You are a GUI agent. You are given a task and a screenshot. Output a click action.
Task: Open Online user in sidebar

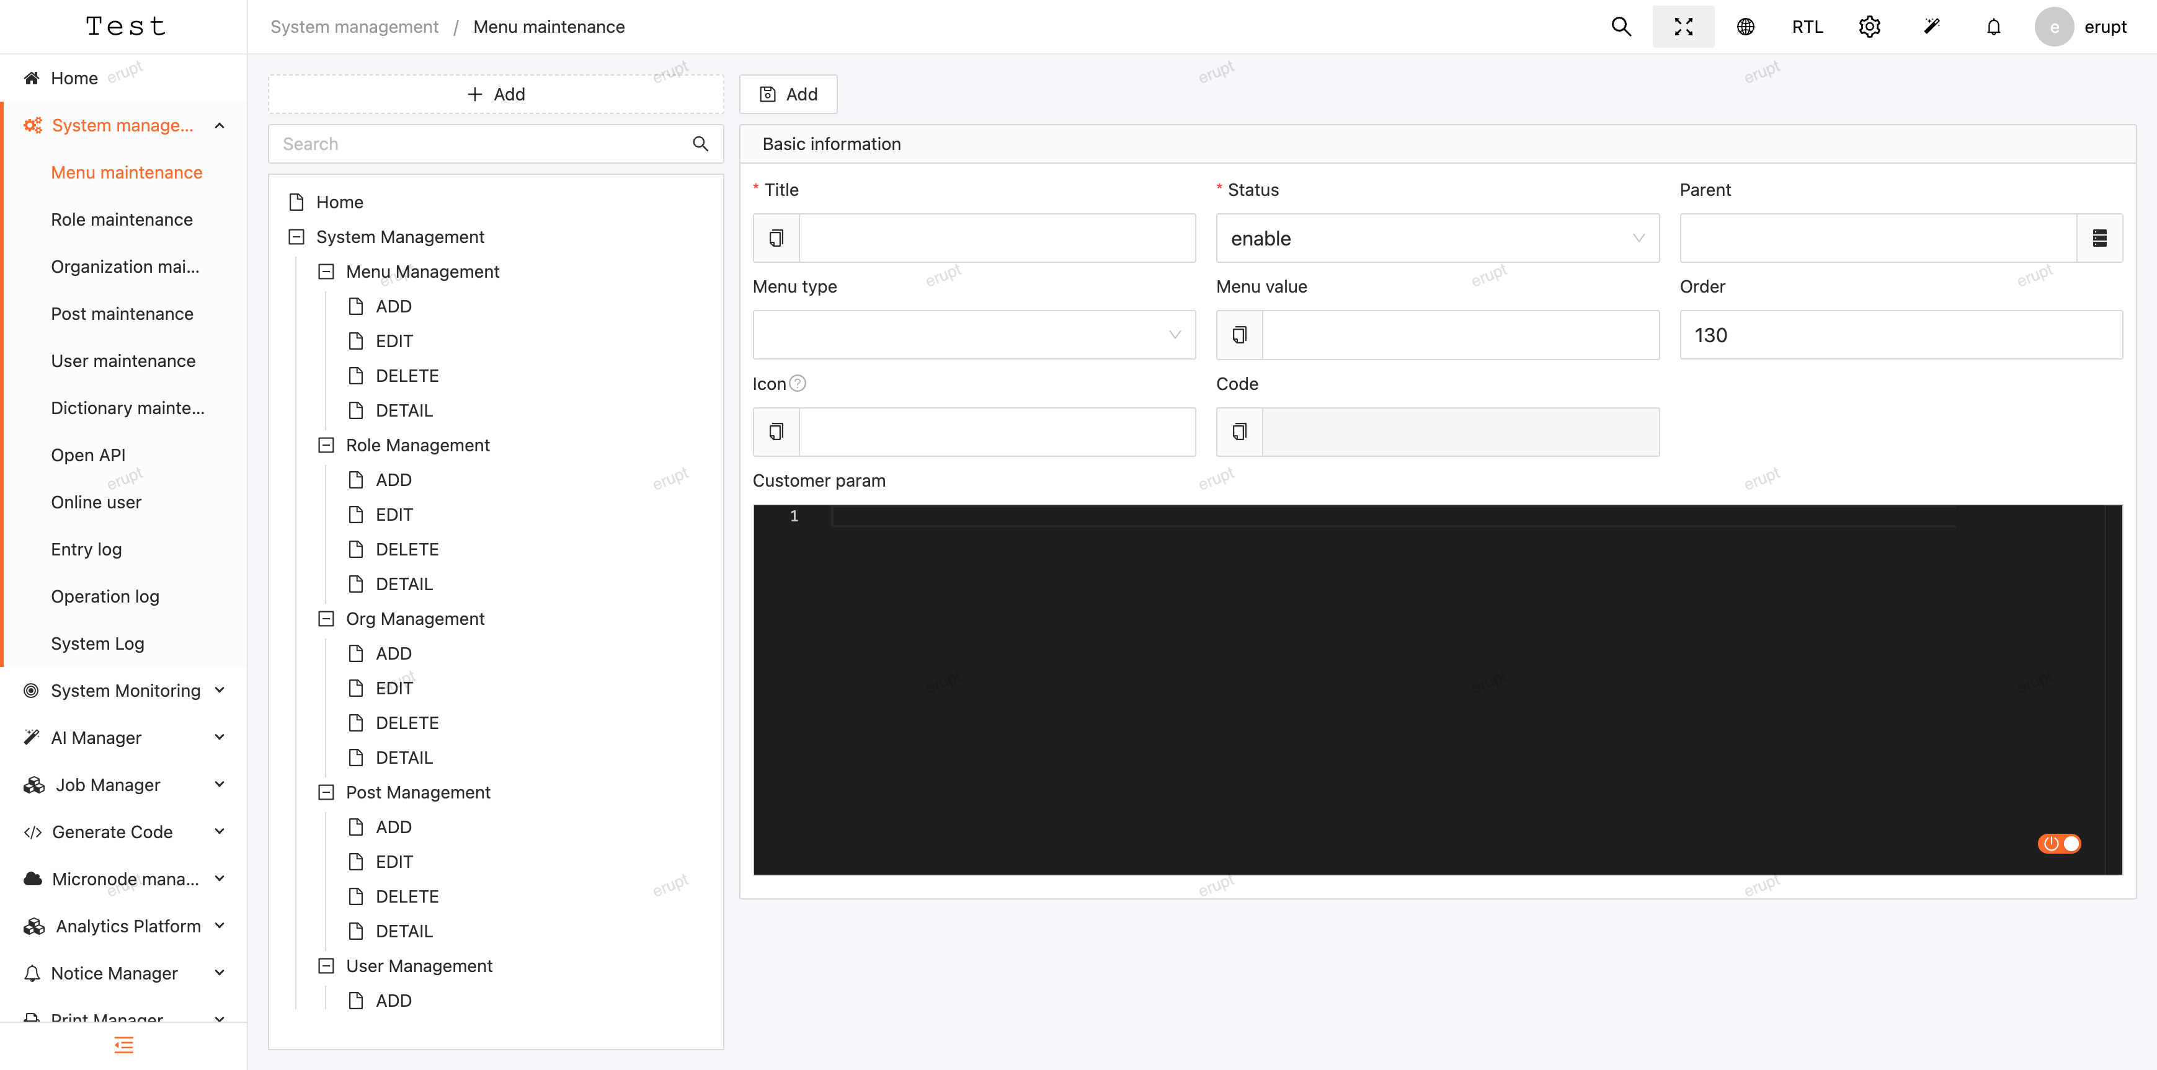96,502
